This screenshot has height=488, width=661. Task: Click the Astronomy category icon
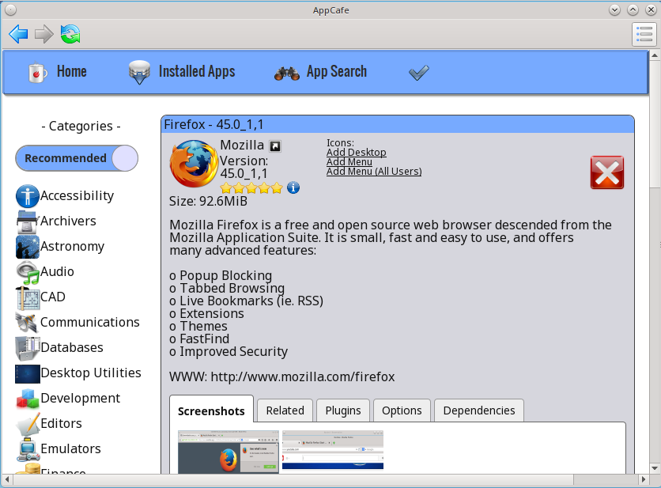coord(28,247)
